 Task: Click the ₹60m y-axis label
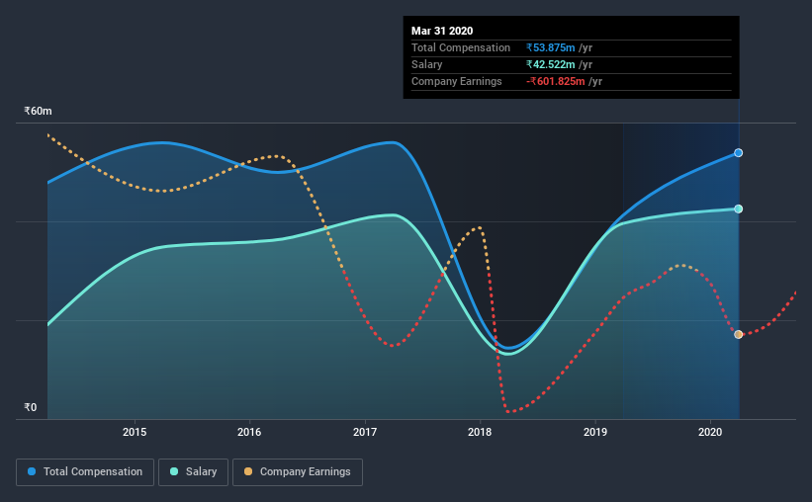tap(38, 111)
